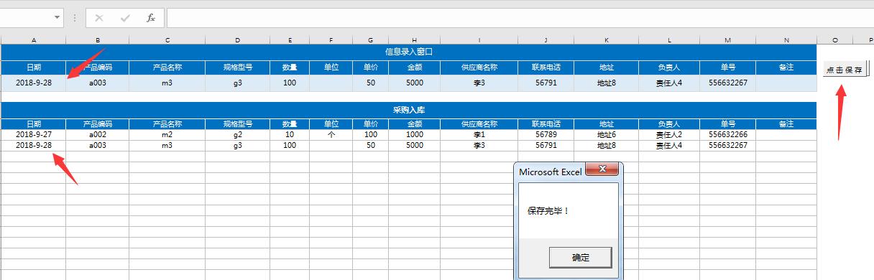This screenshot has width=874, height=280.
Task: Click formula bar options dots handle
Action: [x=75, y=18]
